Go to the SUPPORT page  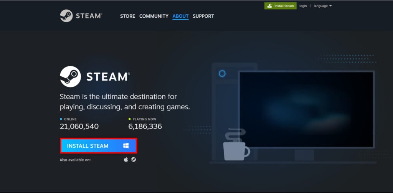click(203, 16)
